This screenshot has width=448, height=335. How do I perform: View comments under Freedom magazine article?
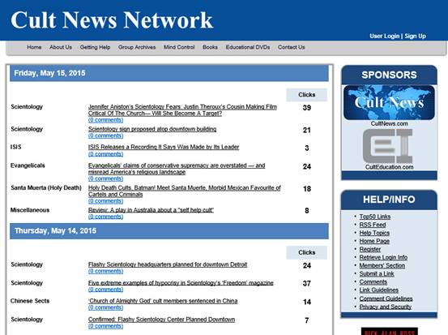(105, 290)
